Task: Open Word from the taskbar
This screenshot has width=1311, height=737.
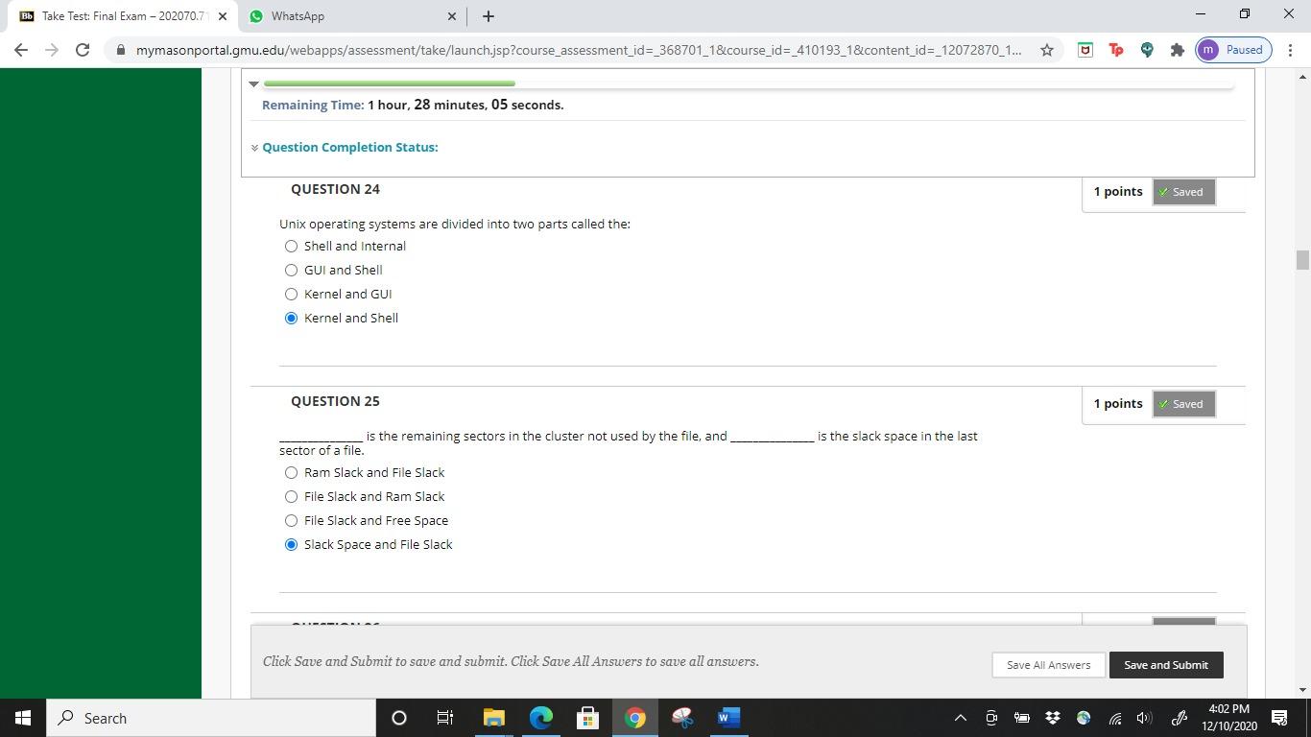Action: (727, 718)
